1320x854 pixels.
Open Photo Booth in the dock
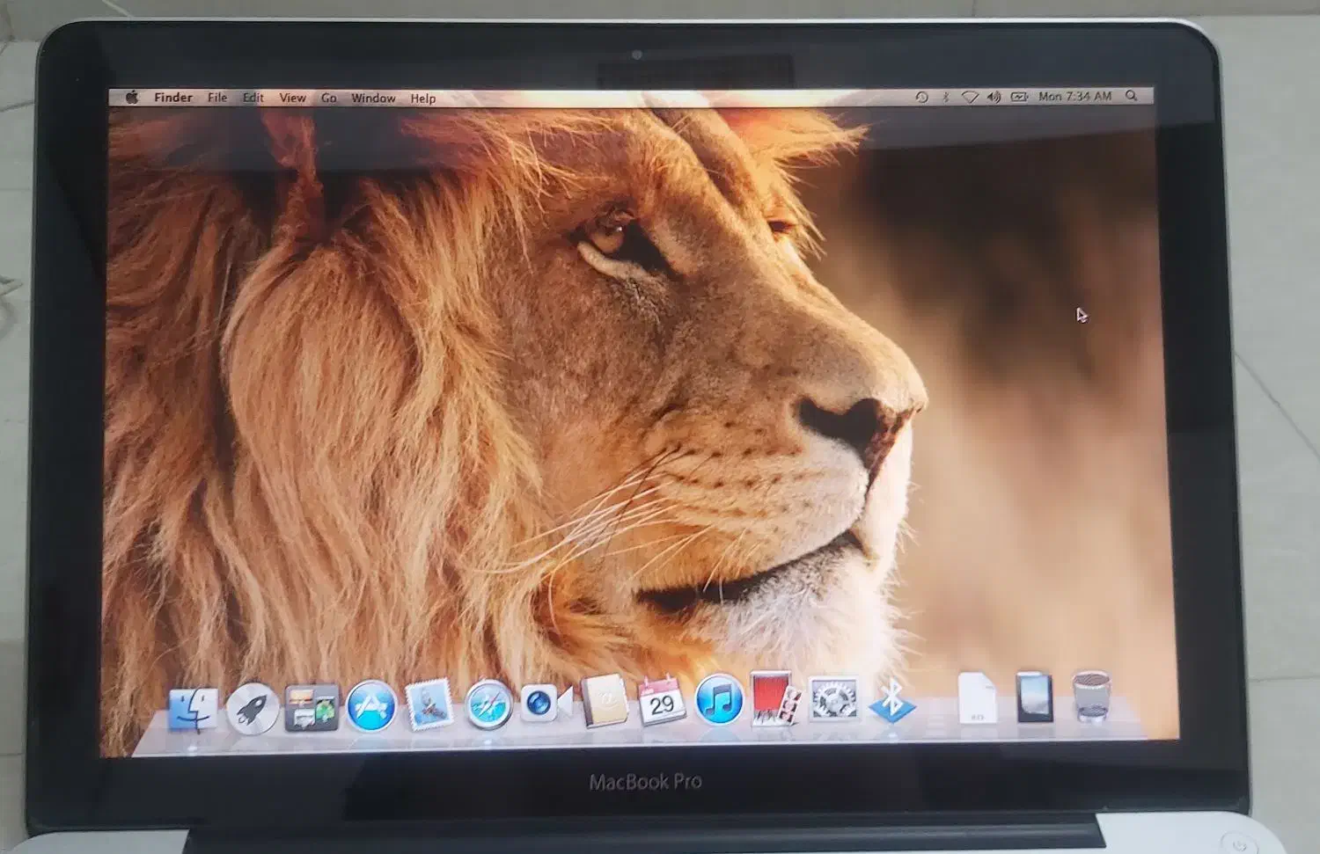pos(776,701)
